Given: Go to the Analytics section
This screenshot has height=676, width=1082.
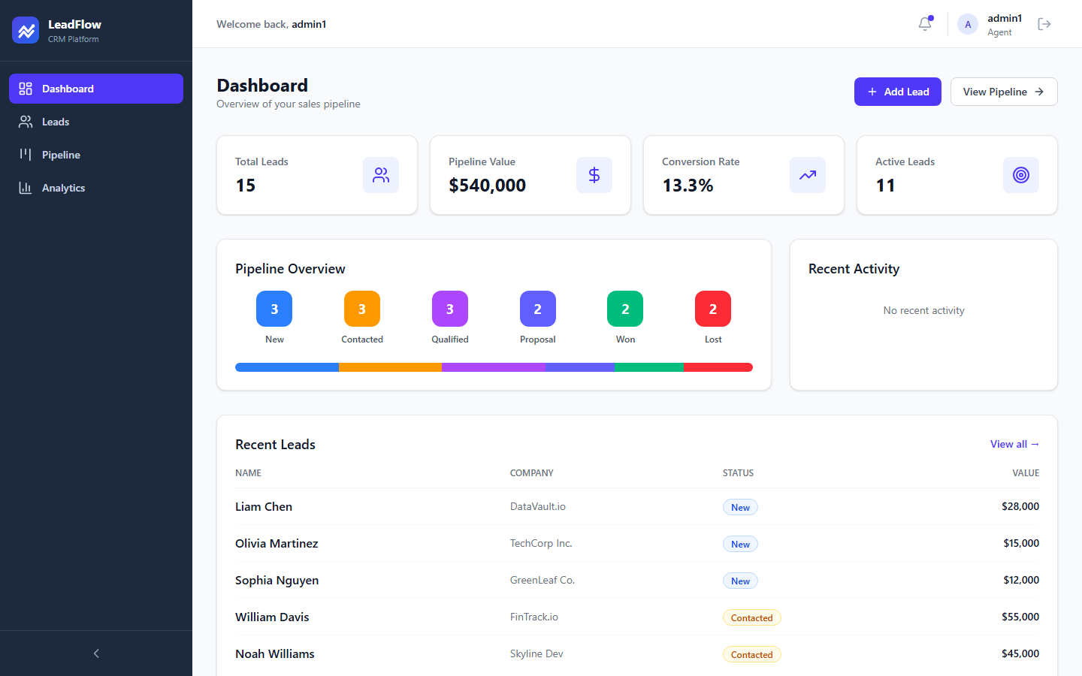Looking at the screenshot, I should [x=63, y=188].
